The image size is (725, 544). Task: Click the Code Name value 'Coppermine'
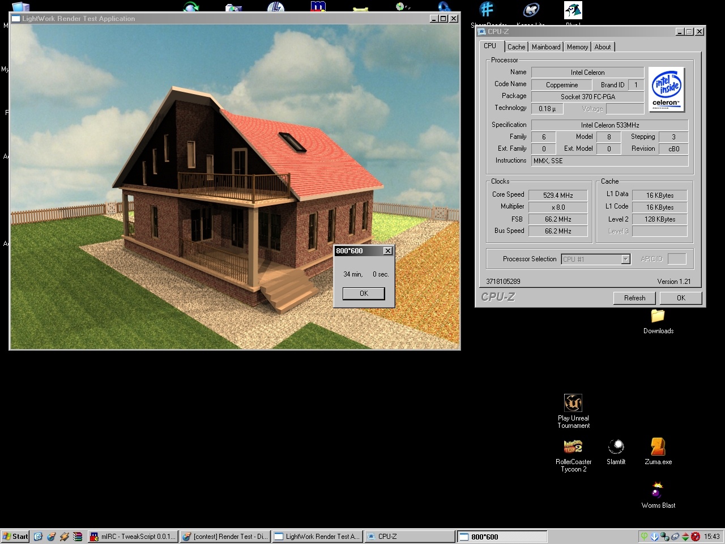[562, 85]
